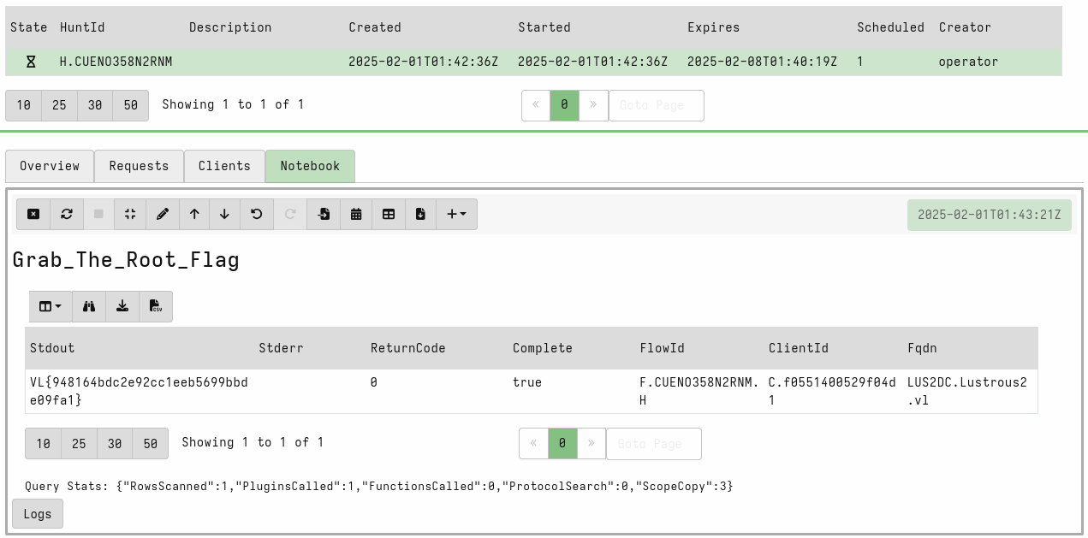The height and width of the screenshot is (538, 1088).
Task: Set notebook results page size to 50
Action: [x=151, y=443]
